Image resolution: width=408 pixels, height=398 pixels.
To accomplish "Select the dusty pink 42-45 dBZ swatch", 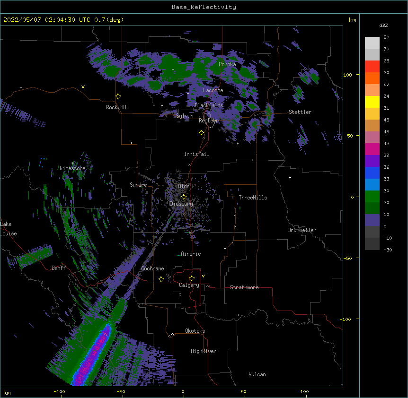I will tap(372, 138).
